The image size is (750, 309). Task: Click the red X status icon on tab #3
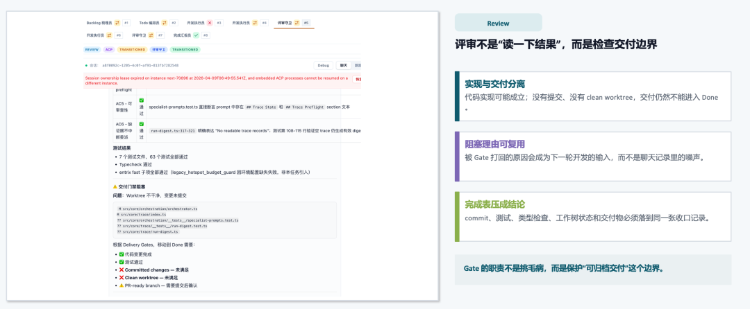click(210, 22)
